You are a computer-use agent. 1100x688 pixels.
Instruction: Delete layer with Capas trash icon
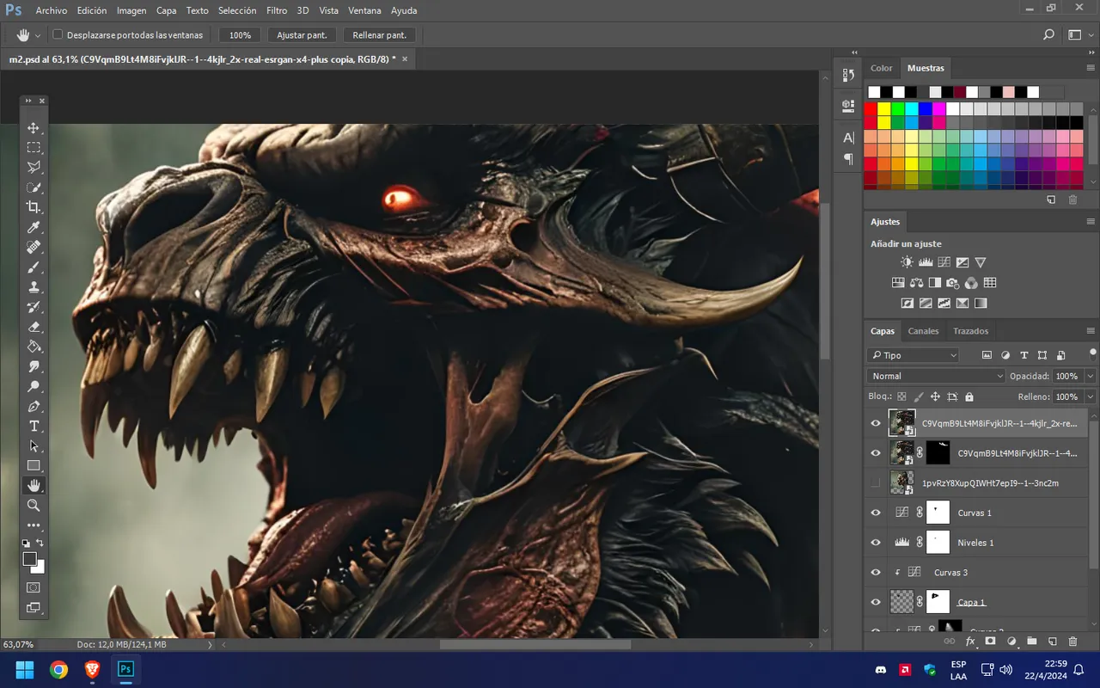coord(1072,642)
